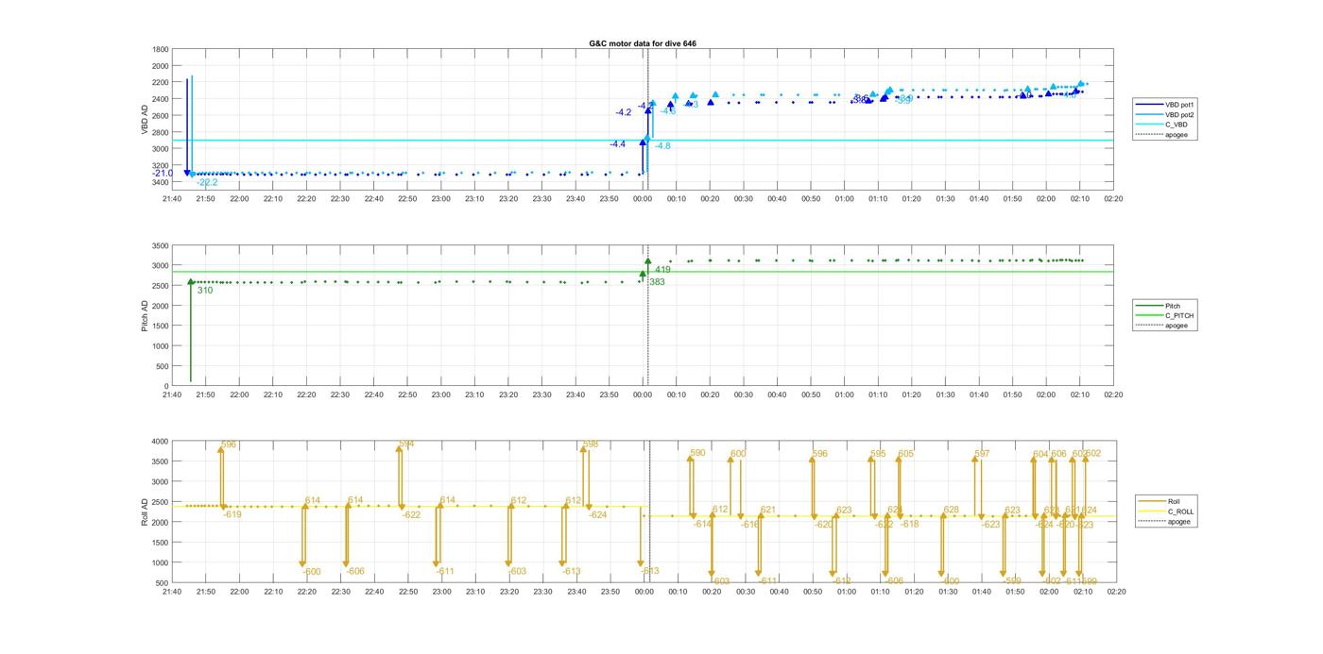The width and height of the screenshot is (1323, 654).
Task: Click the '590' roll data label
Action: click(x=697, y=453)
